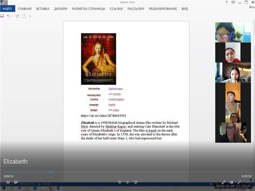This screenshot has height=191, width=255.
Task: Toggle the video player full screen icon
Action: tap(239, 182)
